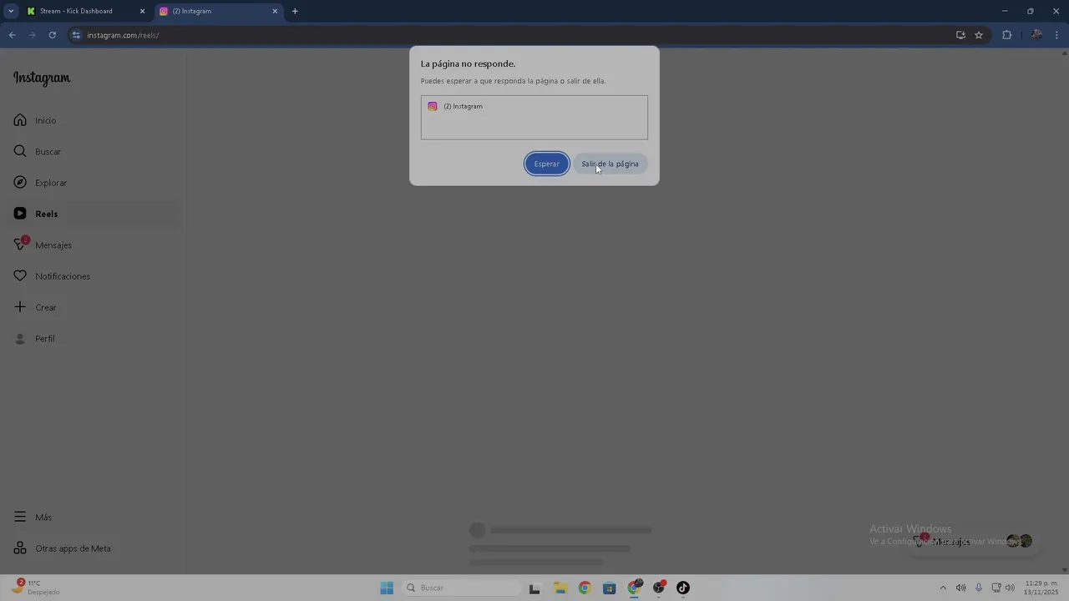Select the Reels icon in the sidebar
Viewport: 1069px width, 601px height.
pos(20,214)
